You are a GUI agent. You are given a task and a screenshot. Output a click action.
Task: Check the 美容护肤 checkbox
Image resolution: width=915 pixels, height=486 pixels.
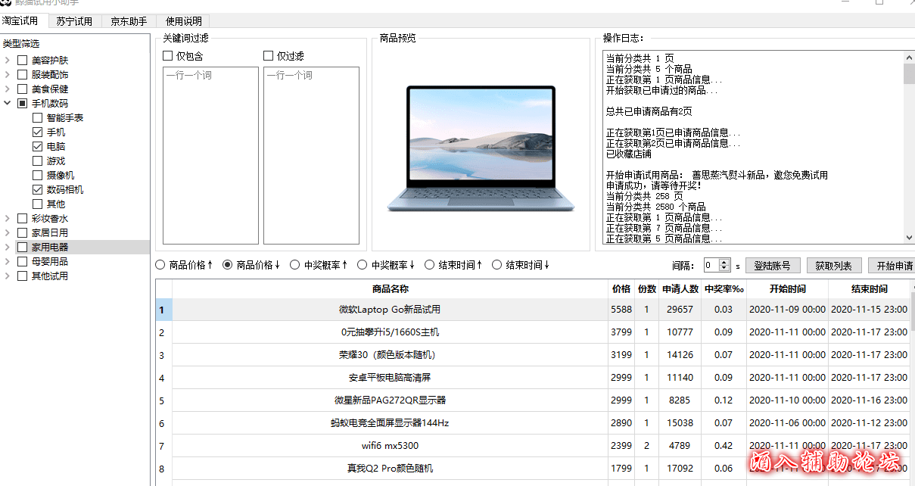pyautogui.click(x=22, y=60)
